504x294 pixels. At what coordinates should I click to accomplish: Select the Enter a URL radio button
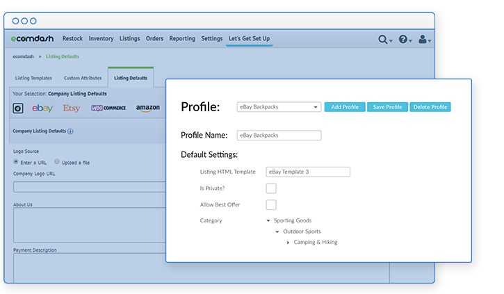tap(16, 162)
